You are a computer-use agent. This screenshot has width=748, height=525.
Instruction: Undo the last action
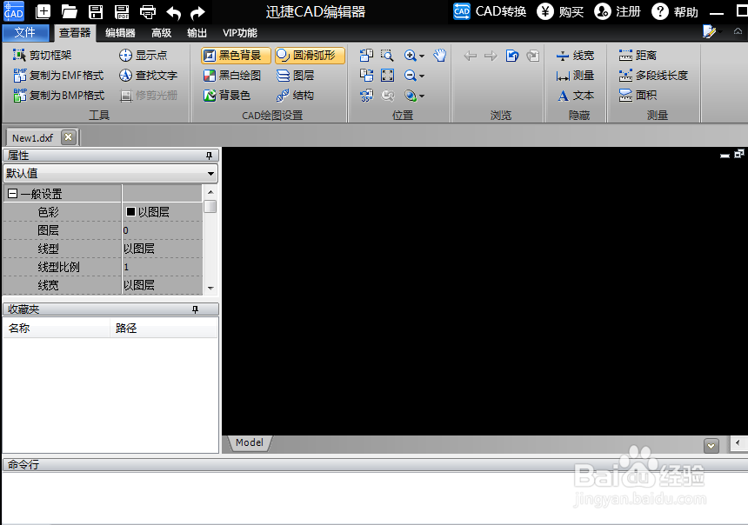174,12
